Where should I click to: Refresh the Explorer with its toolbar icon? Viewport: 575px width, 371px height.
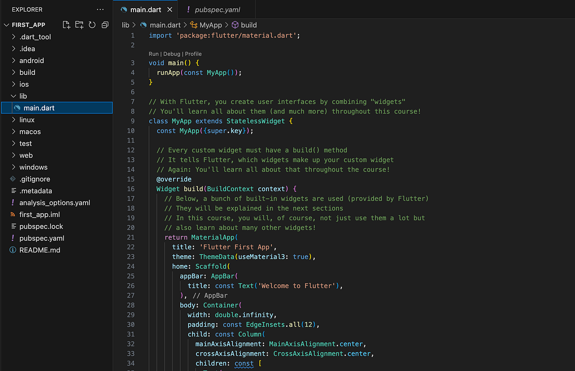(92, 24)
